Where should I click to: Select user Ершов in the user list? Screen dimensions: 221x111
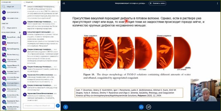click(11, 37)
